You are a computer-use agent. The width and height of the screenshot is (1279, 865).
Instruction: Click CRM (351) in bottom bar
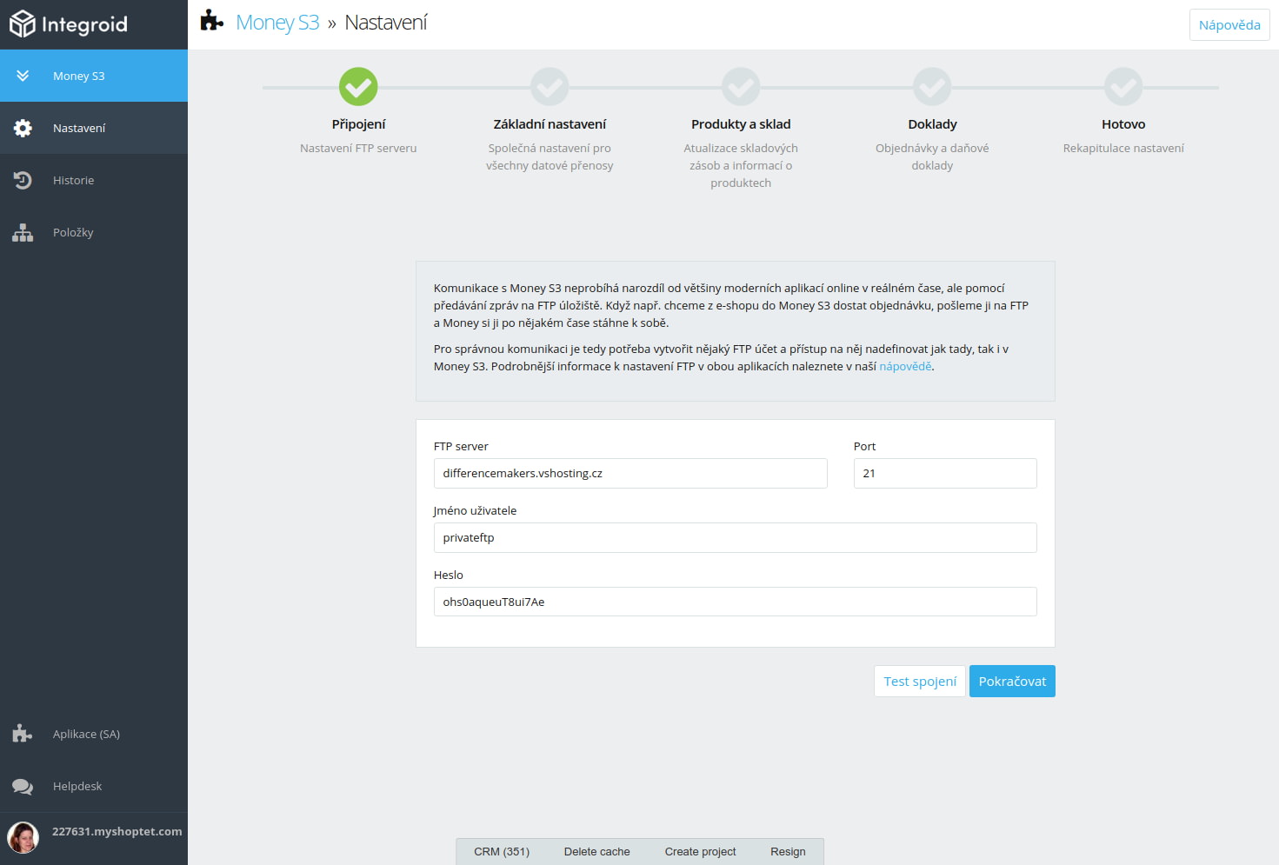coord(502,852)
